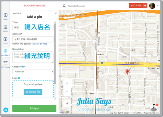Open the user profile avatar
Screen dimensions: 163x117
tap(152, 6)
